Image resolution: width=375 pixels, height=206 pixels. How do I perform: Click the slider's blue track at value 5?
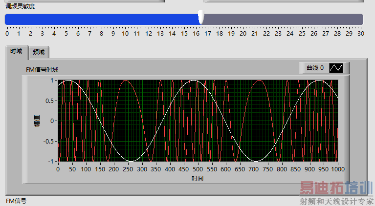66,19
